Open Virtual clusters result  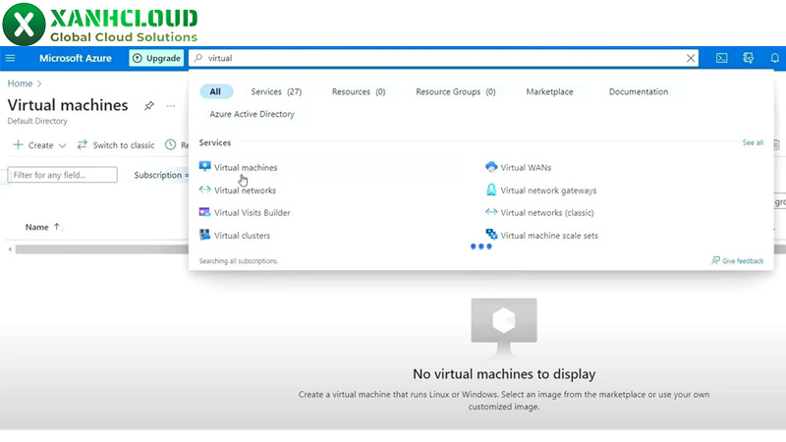[242, 236]
